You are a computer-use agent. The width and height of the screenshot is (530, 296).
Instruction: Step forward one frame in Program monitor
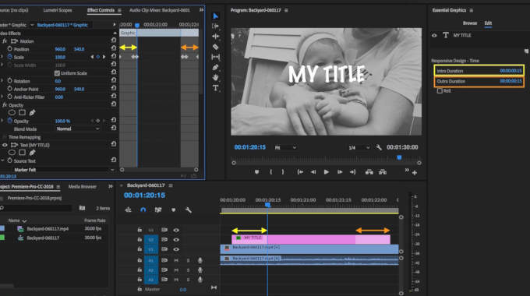tap(340, 172)
